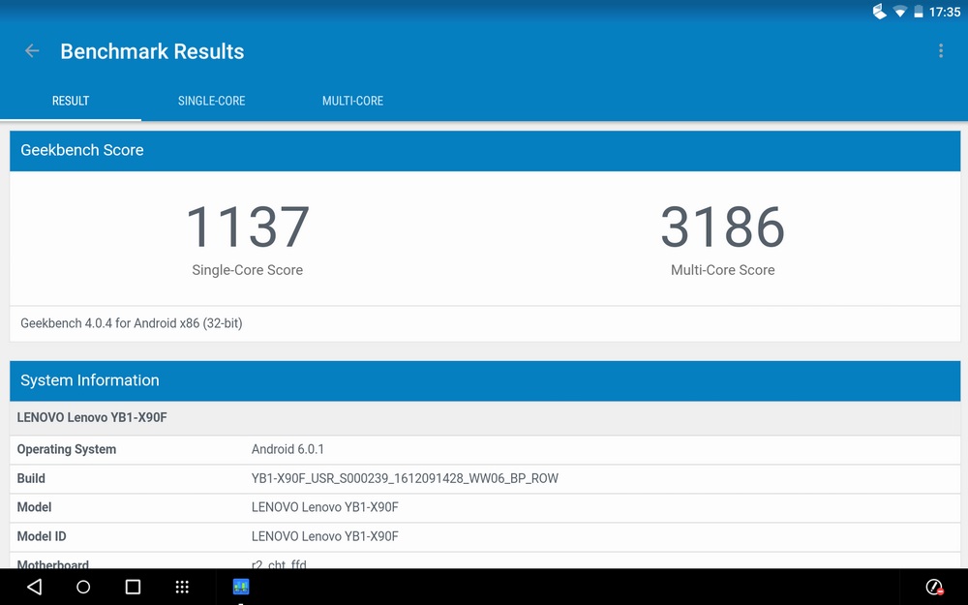Open the three-dot overflow menu
This screenshot has height=605, width=968.
point(941,50)
